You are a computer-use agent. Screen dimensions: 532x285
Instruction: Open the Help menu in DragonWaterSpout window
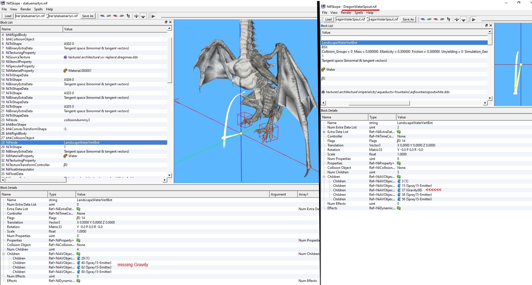[370, 13]
